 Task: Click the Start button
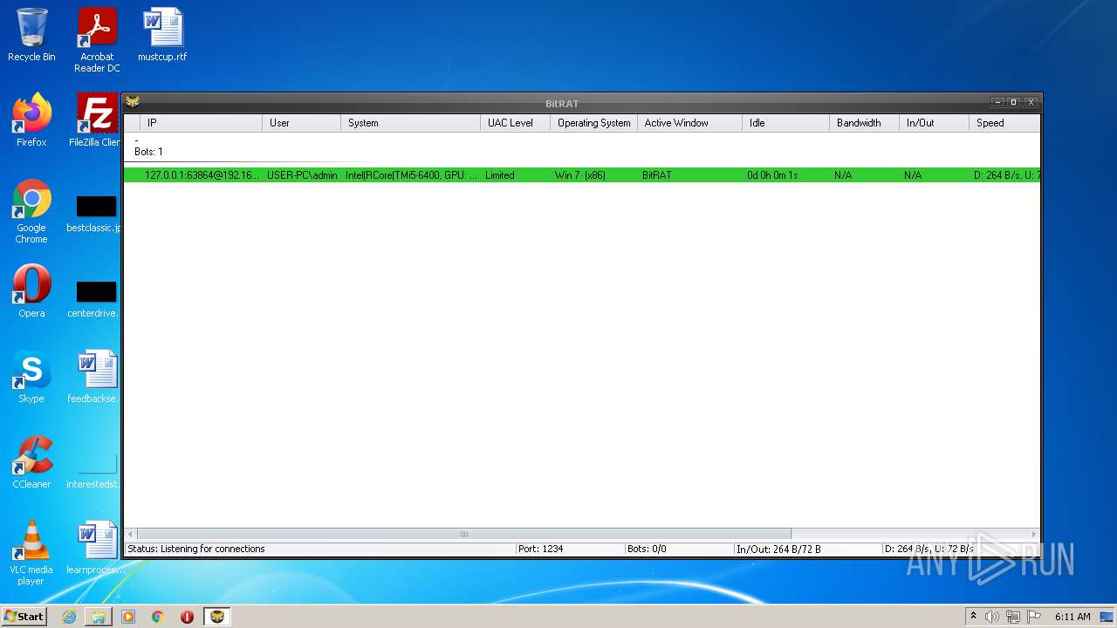[24, 617]
